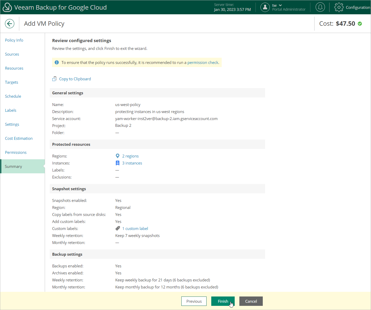The height and width of the screenshot is (310, 371).
Task: Go to the Sources step
Action: [x=12, y=54]
